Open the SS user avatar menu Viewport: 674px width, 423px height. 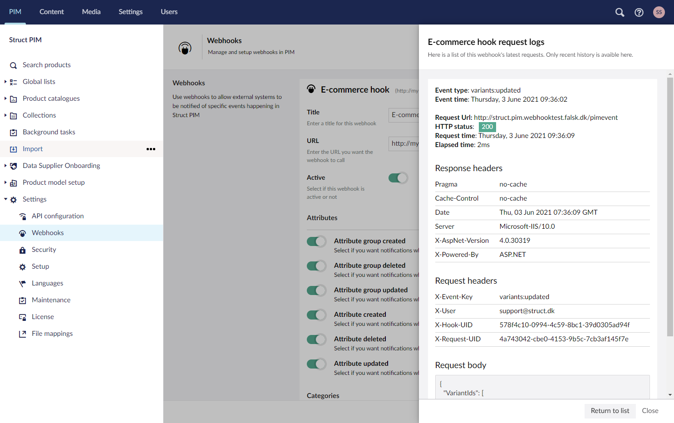[x=659, y=12]
